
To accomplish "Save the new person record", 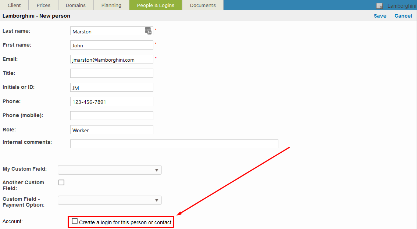I will click(x=380, y=16).
